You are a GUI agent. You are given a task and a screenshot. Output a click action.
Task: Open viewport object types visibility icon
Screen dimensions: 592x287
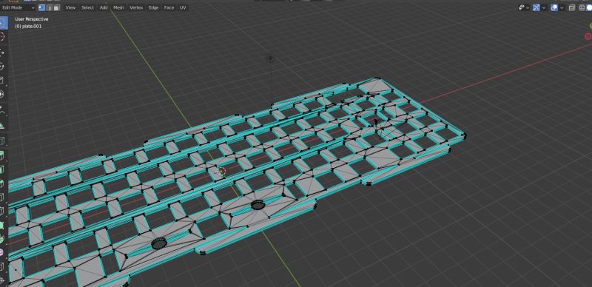(x=522, y=7)
